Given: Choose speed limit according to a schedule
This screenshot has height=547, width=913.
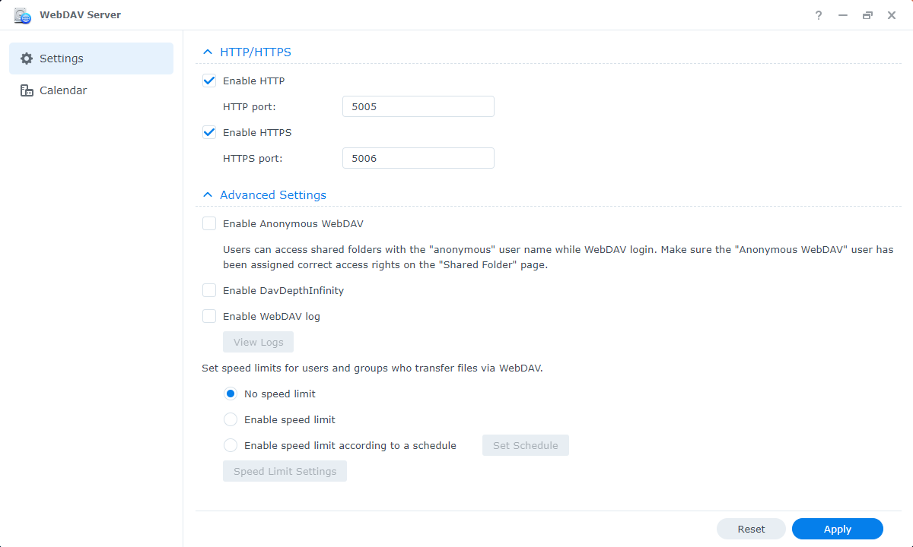Looking at the screenshot, I should [x=231, y=445].
